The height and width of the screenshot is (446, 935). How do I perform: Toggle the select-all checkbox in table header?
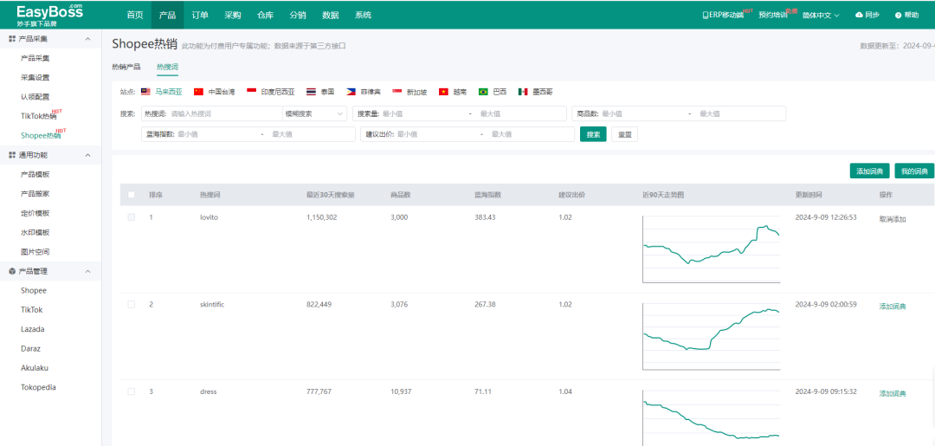[x=132, y=194]
